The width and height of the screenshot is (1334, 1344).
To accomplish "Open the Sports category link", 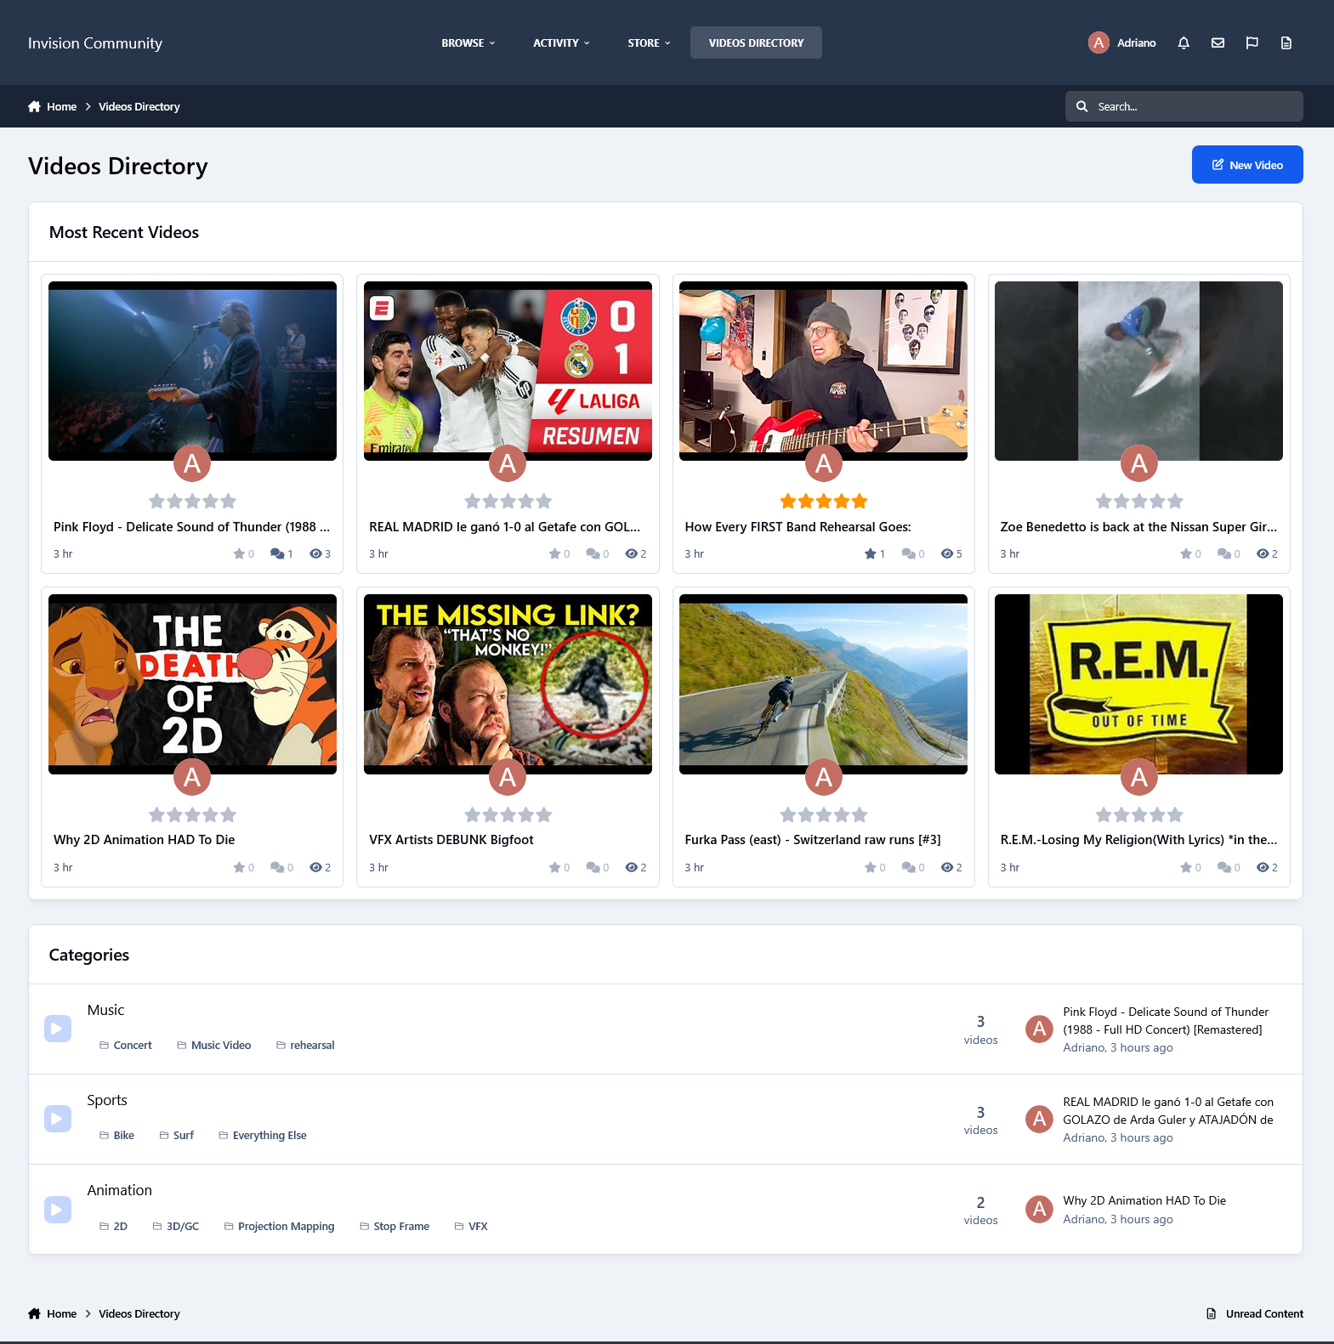I will pos(107,1100).
